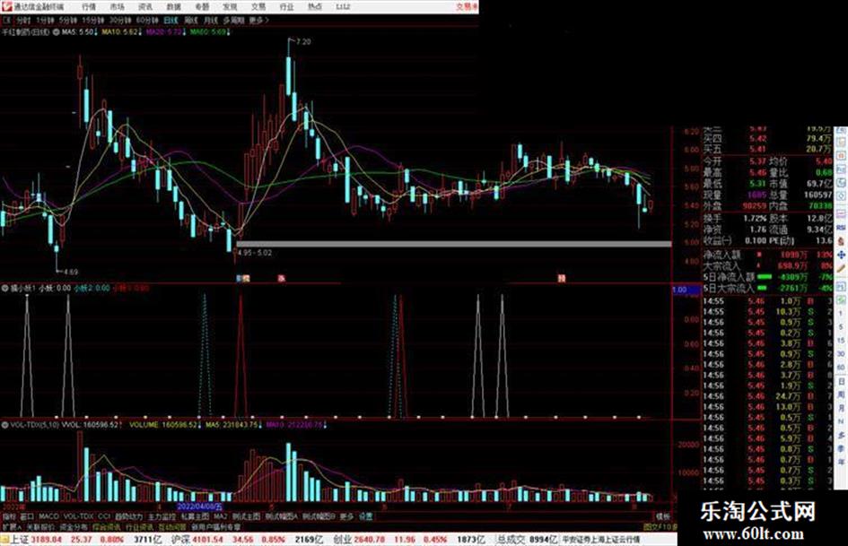Click the 月 period shortcut in right sidebar
The image size is (848, 546).
coord(841,408)
